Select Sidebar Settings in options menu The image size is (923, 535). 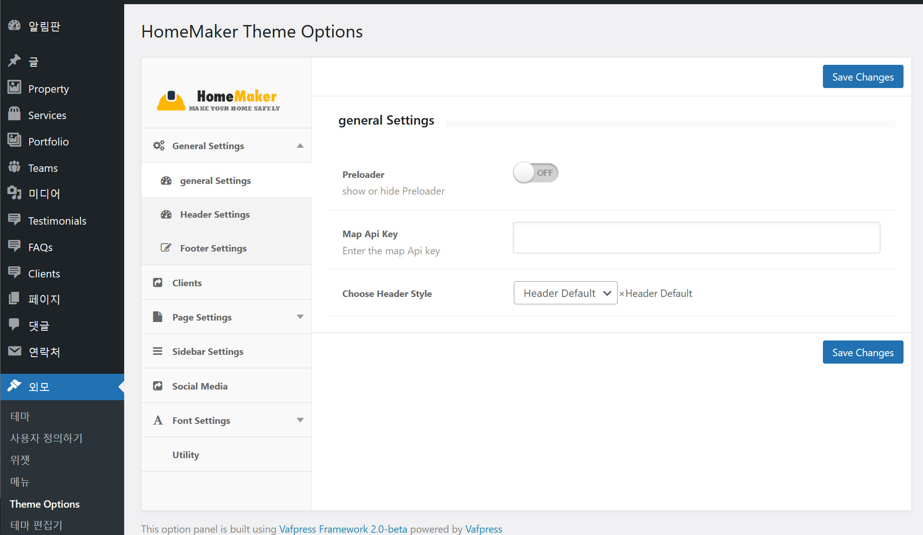point(207,352)
